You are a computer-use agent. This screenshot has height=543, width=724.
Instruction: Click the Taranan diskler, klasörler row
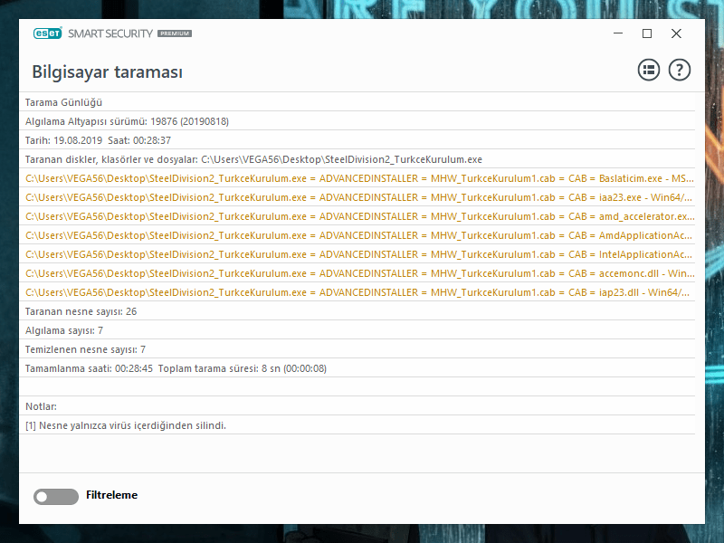click(x=357, y=159)
